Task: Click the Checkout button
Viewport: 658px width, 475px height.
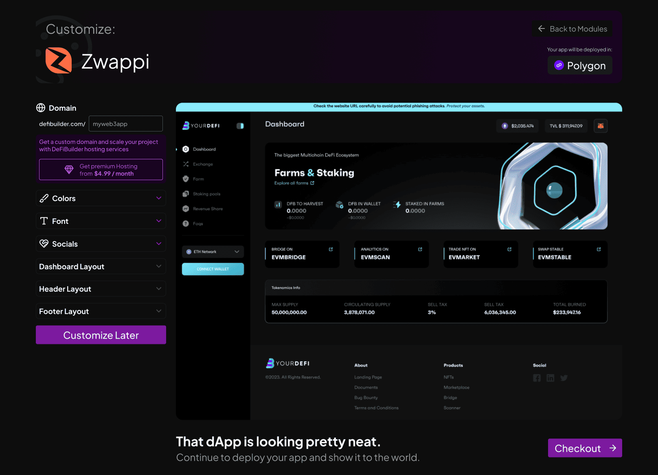Action: point(585,448)
